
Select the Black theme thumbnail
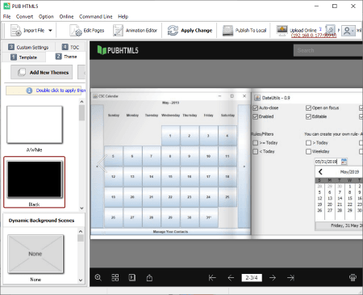pyautogui.click(x=35, y=179)
